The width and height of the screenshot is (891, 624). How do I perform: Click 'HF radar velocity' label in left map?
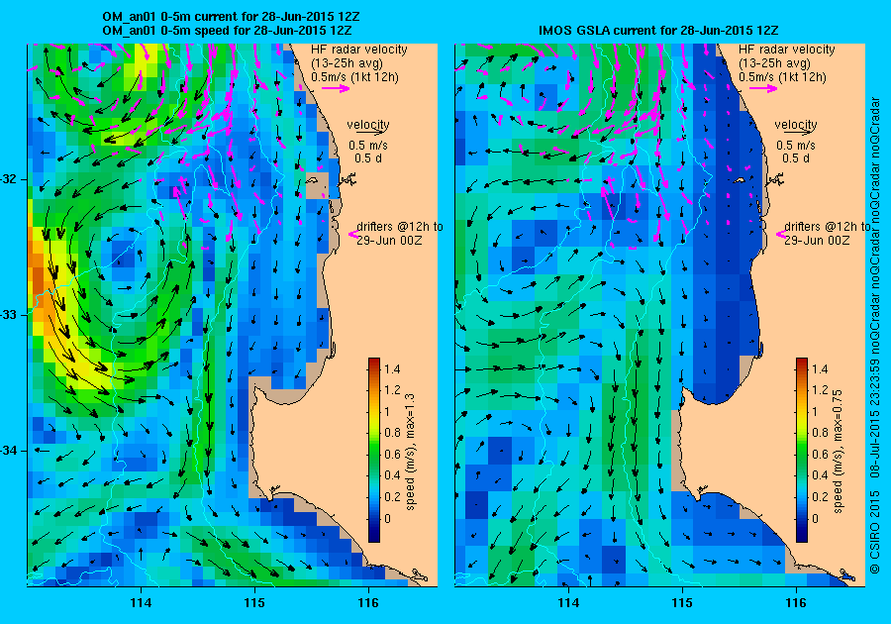pos(359,50)
